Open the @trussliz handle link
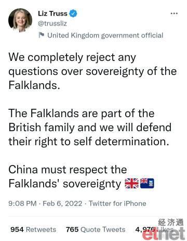187x241 pixels. click(52, 23)
